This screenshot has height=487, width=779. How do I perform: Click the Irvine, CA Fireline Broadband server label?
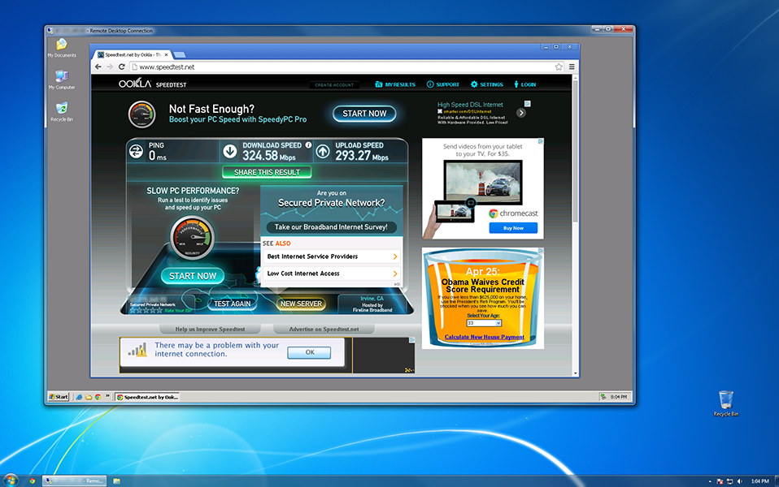coord(372,304)
